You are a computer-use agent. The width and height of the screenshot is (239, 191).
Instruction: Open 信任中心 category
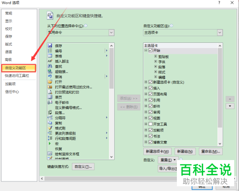click(12, 91)
